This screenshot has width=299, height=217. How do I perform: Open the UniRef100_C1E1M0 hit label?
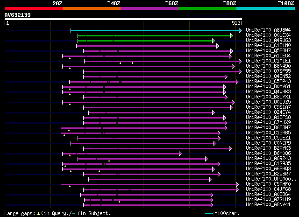click(268, 46)
